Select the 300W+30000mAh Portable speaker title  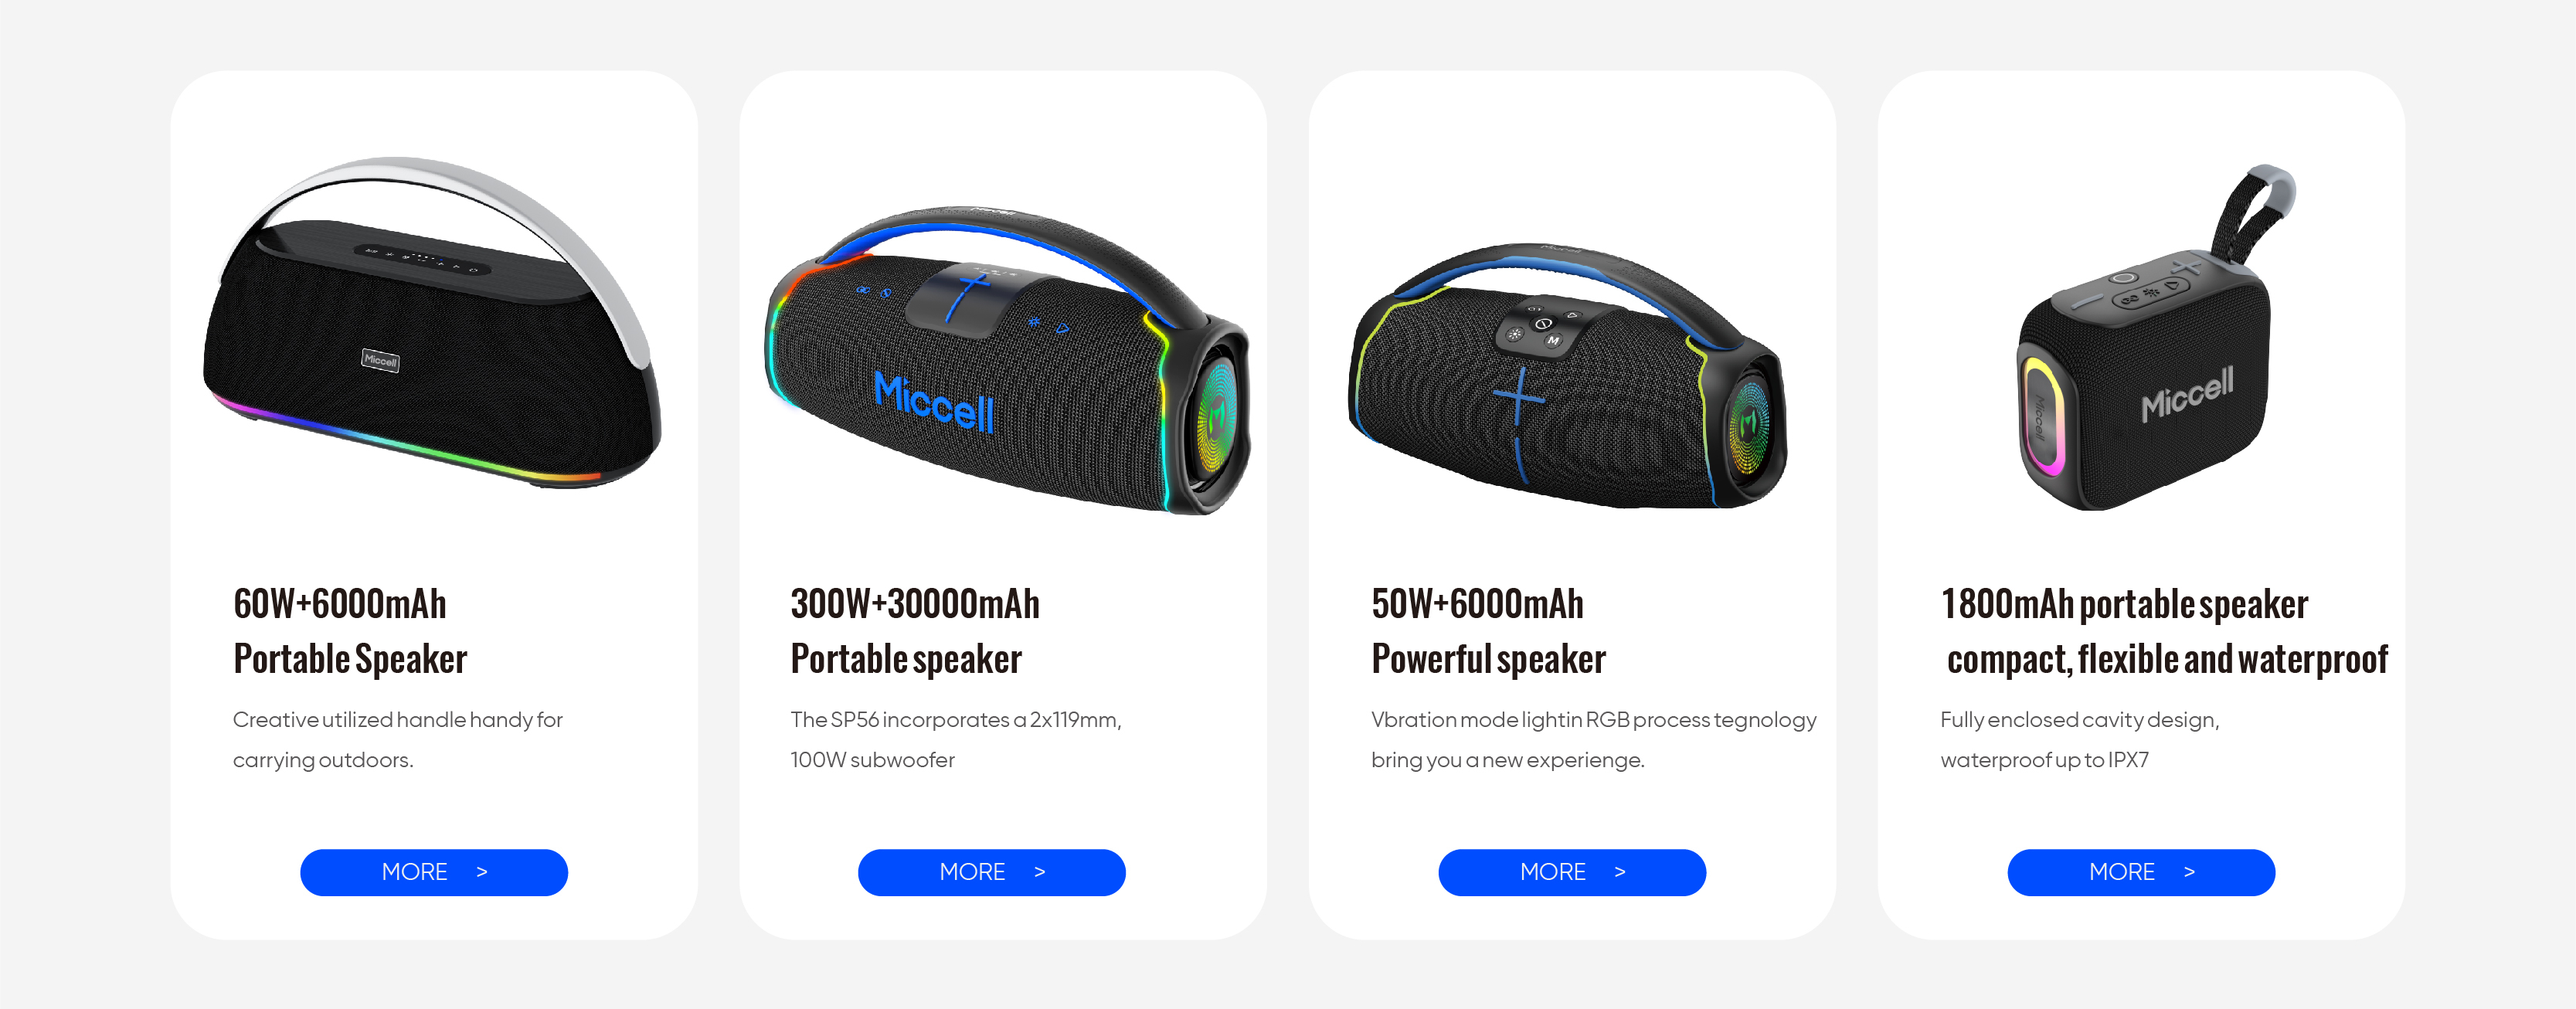(x=914, y=631)
